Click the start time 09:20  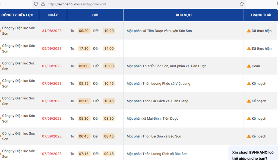pyautogui.click(x=84, y=31)
